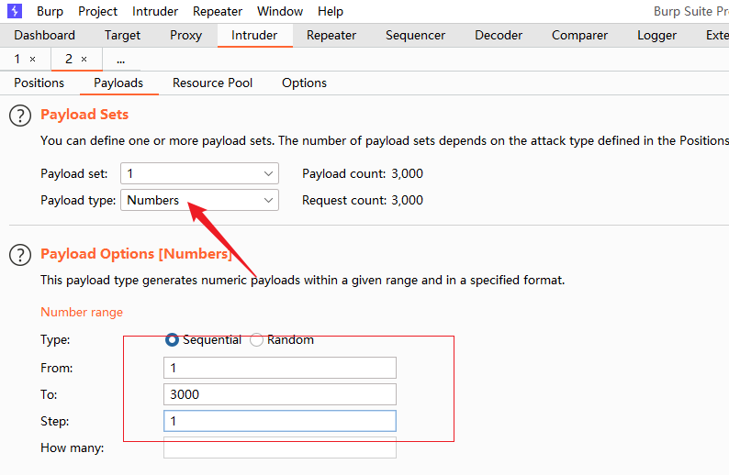Switch to the Dashboard tab
This screenshot has width=729, height=475.
[44, 35]
